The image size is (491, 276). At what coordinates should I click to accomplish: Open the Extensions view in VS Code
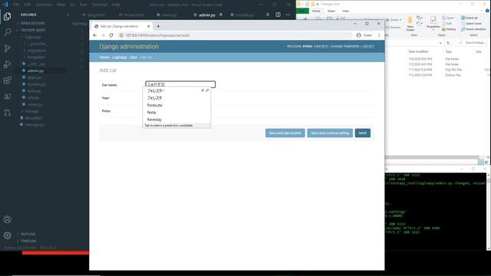tap(7, 80)
